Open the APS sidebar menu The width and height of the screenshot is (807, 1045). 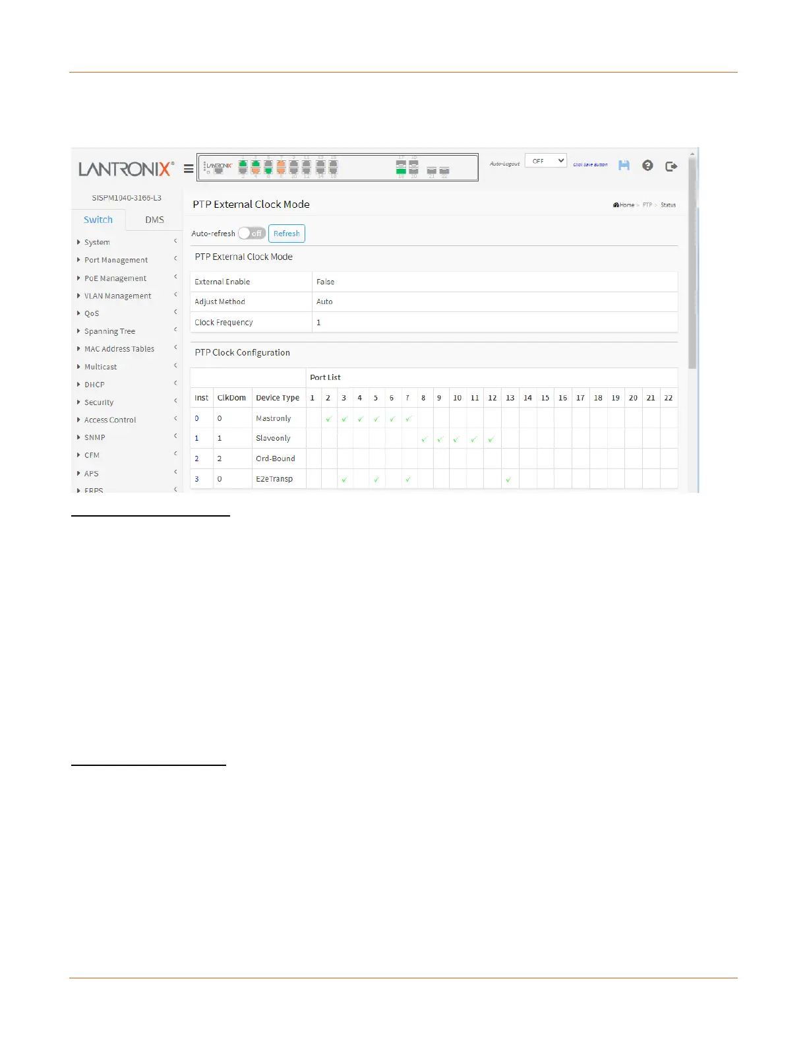[127, 474]
